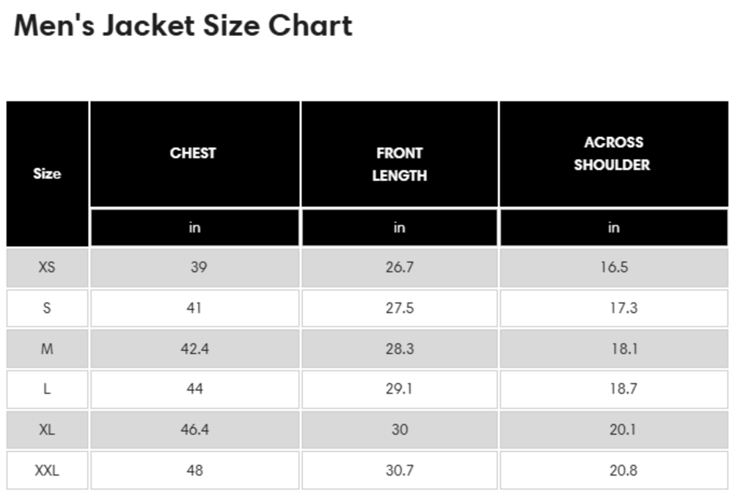Click the 20.8 across shoulder value
The image size is (751, 497).
coord(623,470)
